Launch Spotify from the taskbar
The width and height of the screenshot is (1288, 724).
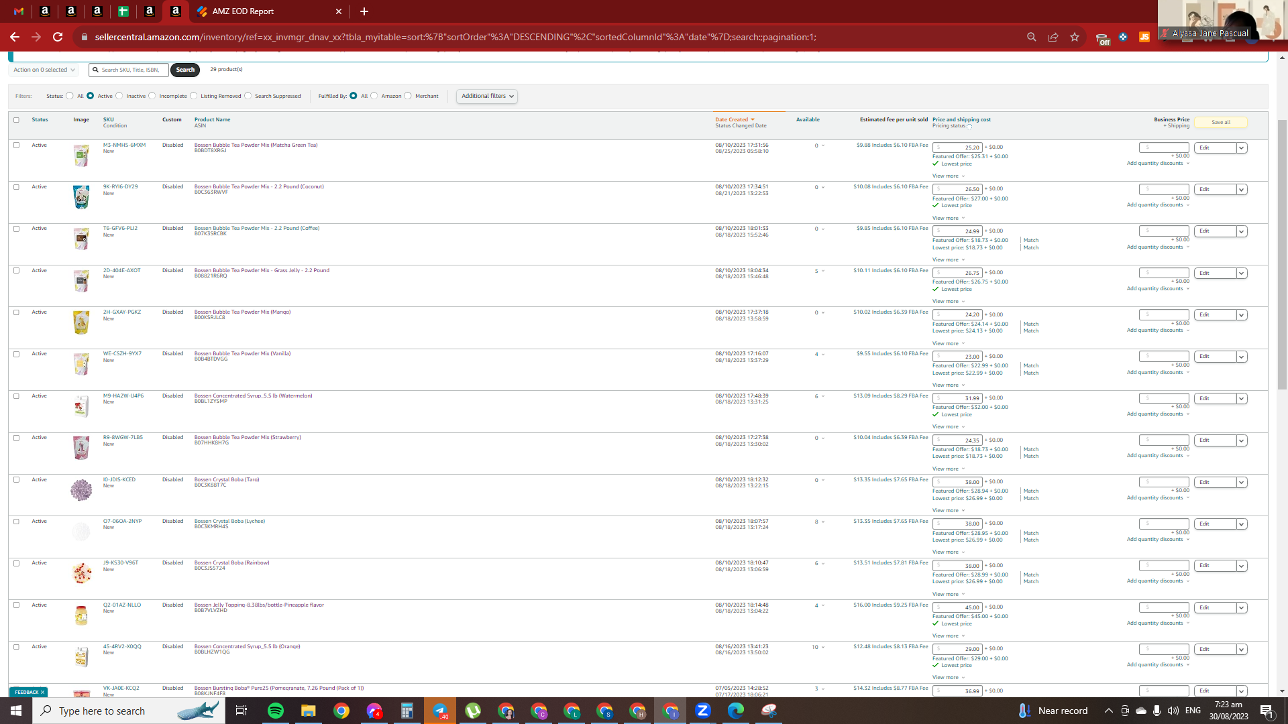(x=276, y=711)
